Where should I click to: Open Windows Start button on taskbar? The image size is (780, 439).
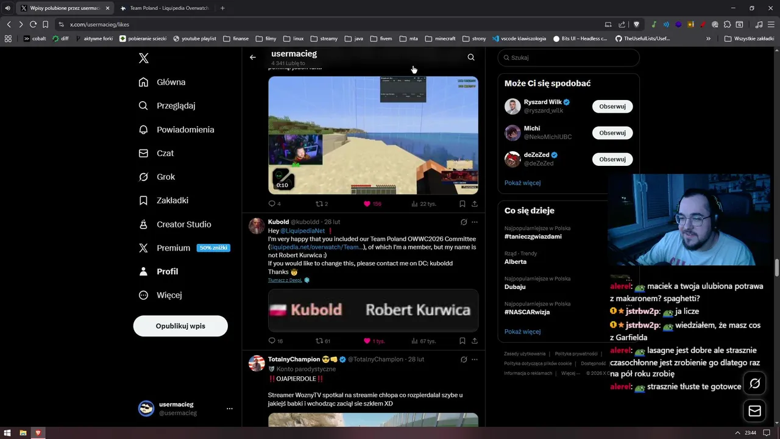(x=8, y=433)
